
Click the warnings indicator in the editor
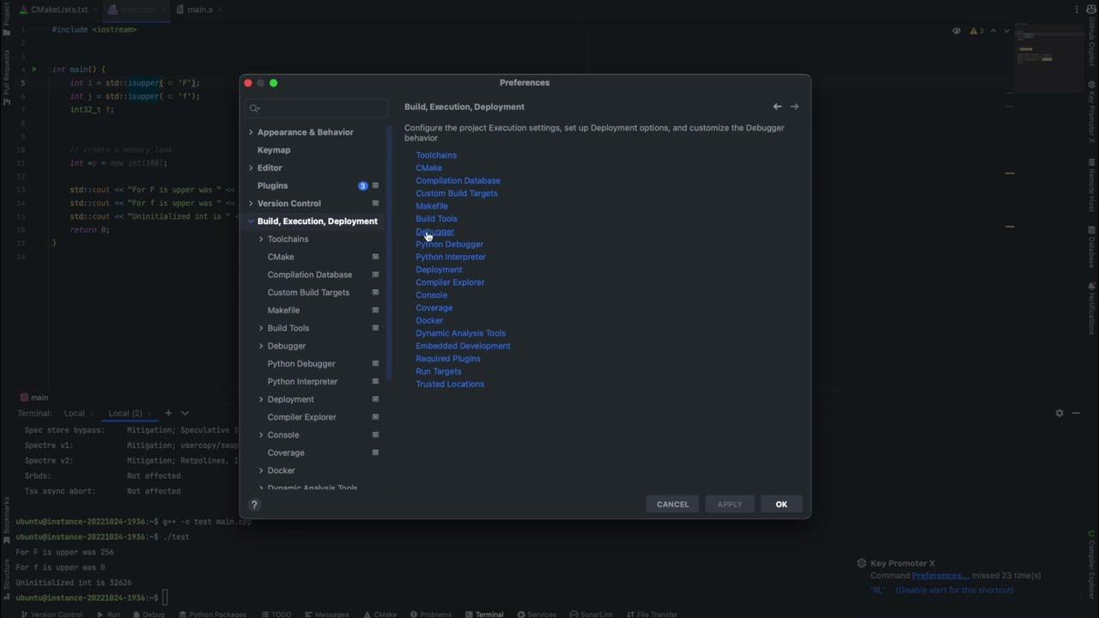click(x=977, y=31)
